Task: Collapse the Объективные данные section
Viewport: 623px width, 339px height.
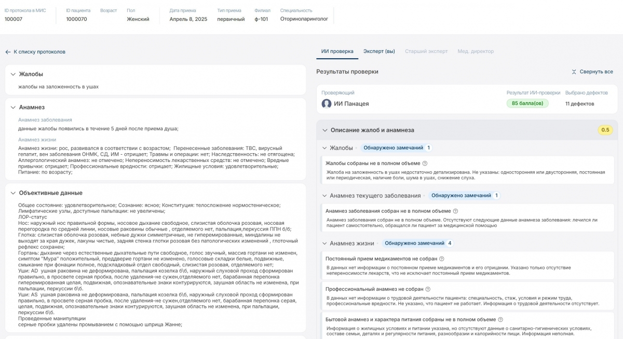Action: click(x=13, y=193)
